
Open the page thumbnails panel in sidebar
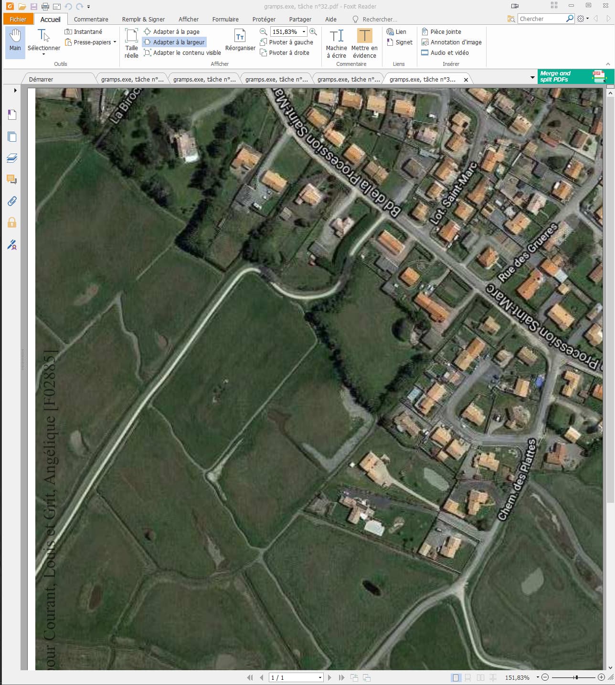[x=12, y=137]
